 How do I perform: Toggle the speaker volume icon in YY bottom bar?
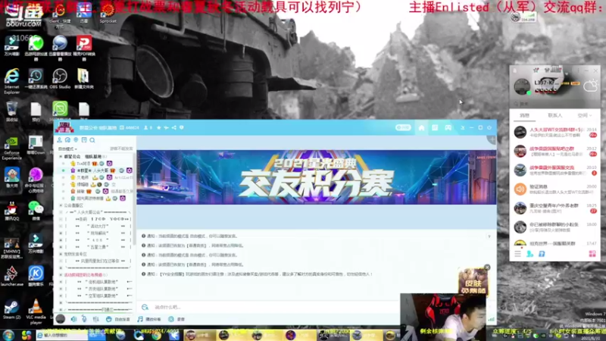[x=73, y=319]
